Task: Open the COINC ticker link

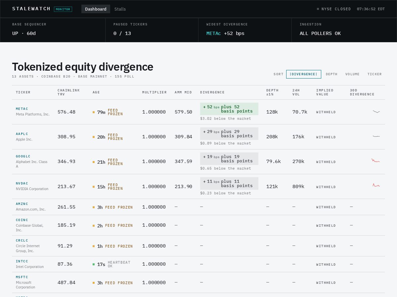Action: (x=22, y=220)
